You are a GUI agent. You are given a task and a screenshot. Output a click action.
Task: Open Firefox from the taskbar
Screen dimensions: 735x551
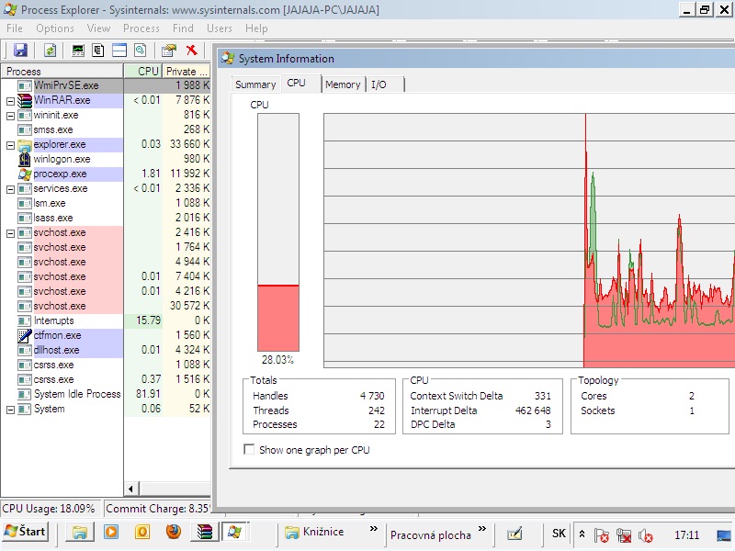[174, 533]
